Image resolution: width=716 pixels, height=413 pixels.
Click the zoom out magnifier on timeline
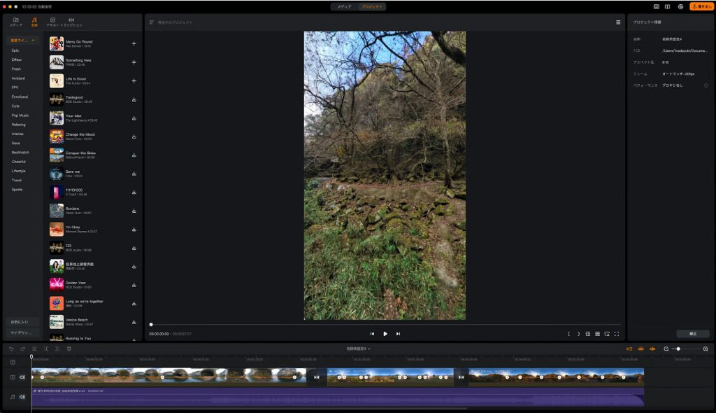pos(666,349)
